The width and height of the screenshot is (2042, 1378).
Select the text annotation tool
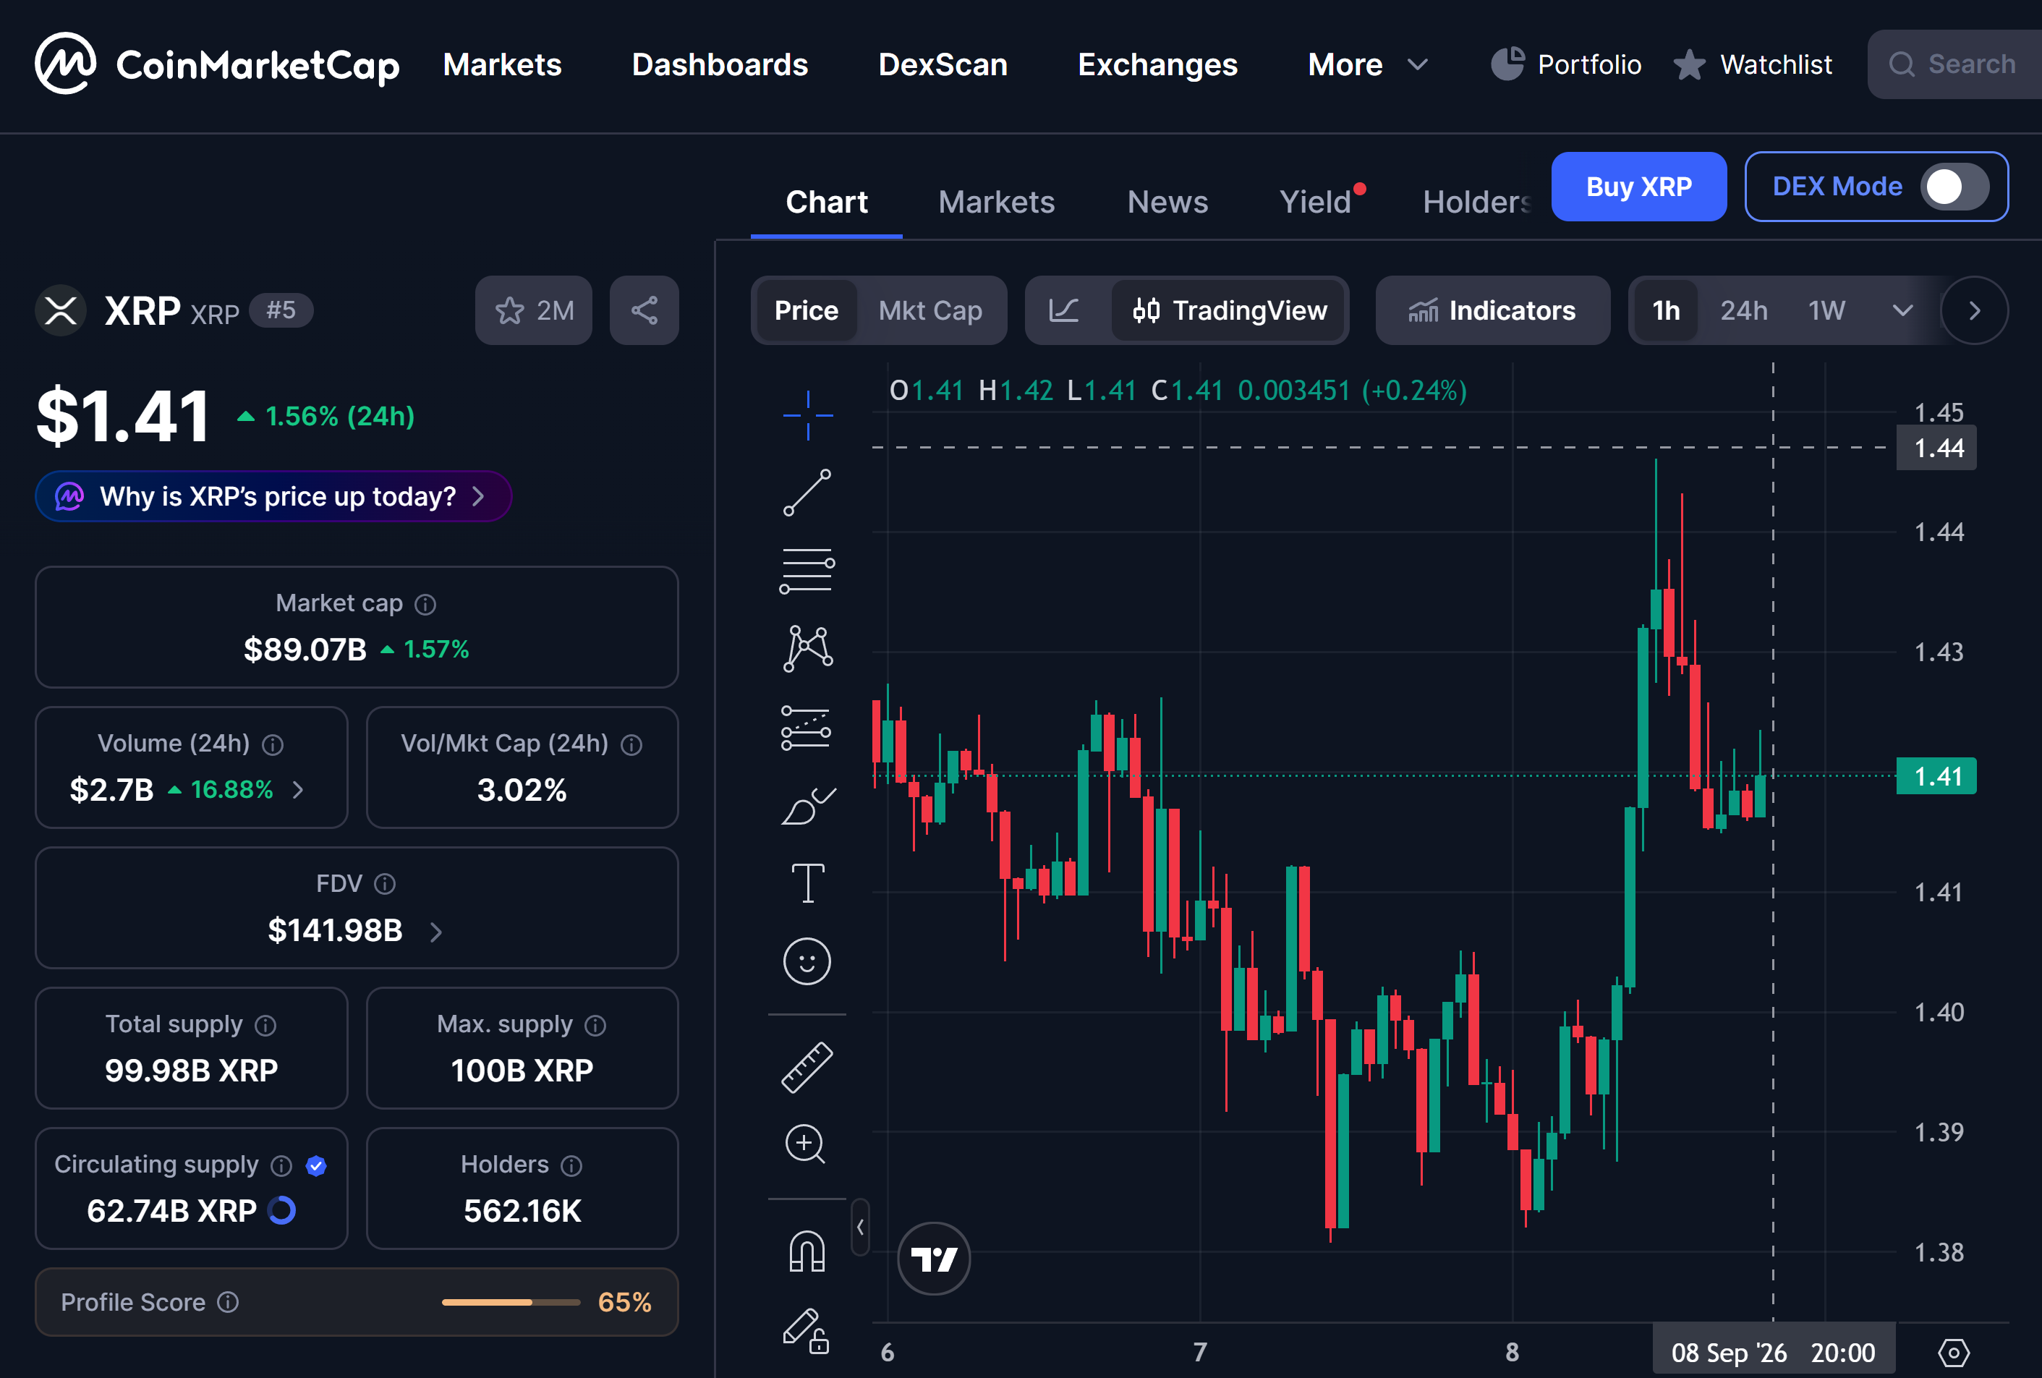click(807, 882)
